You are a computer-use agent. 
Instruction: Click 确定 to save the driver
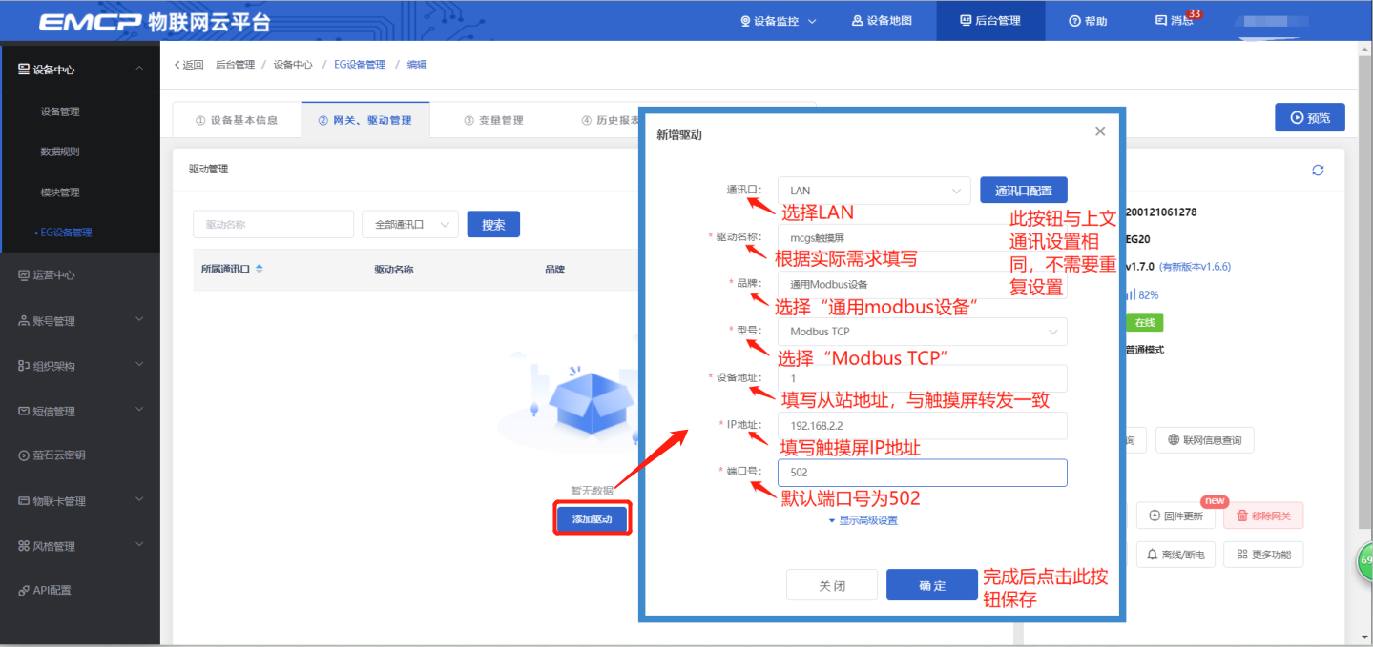pyautogui.click(x=931, y=585)
